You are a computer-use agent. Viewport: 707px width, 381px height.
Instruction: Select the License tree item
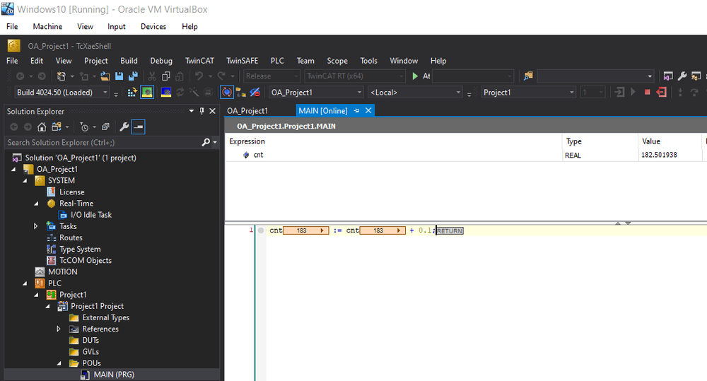71,192
